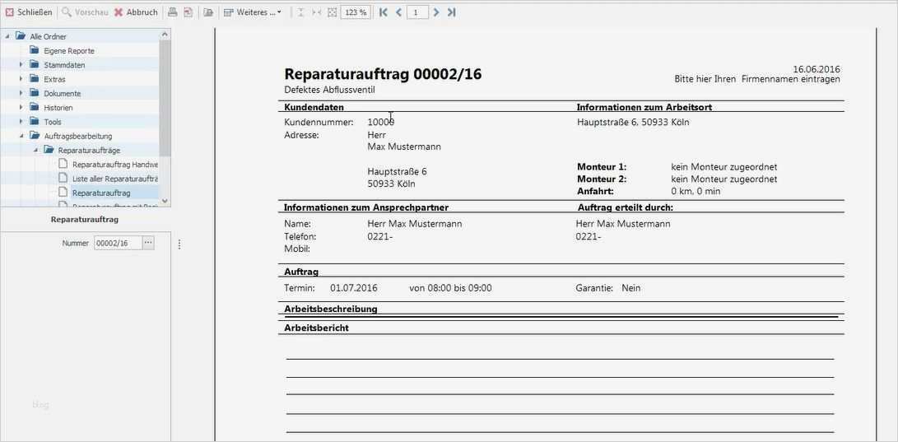This screenshot has height=442, width=898.
Task: Click the Reparaturauftrag Handwe... document icon
Action: pyautogui.click(x=63, y=165)
